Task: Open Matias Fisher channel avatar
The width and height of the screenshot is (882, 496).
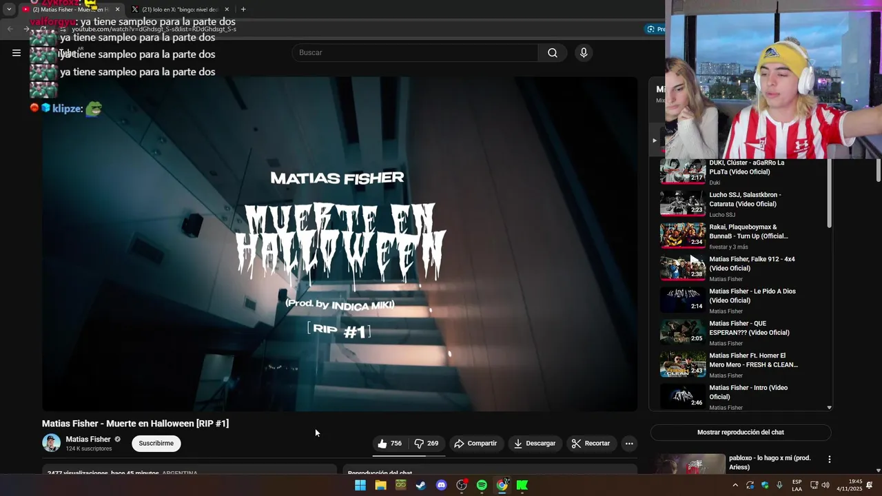Action: 51,443
